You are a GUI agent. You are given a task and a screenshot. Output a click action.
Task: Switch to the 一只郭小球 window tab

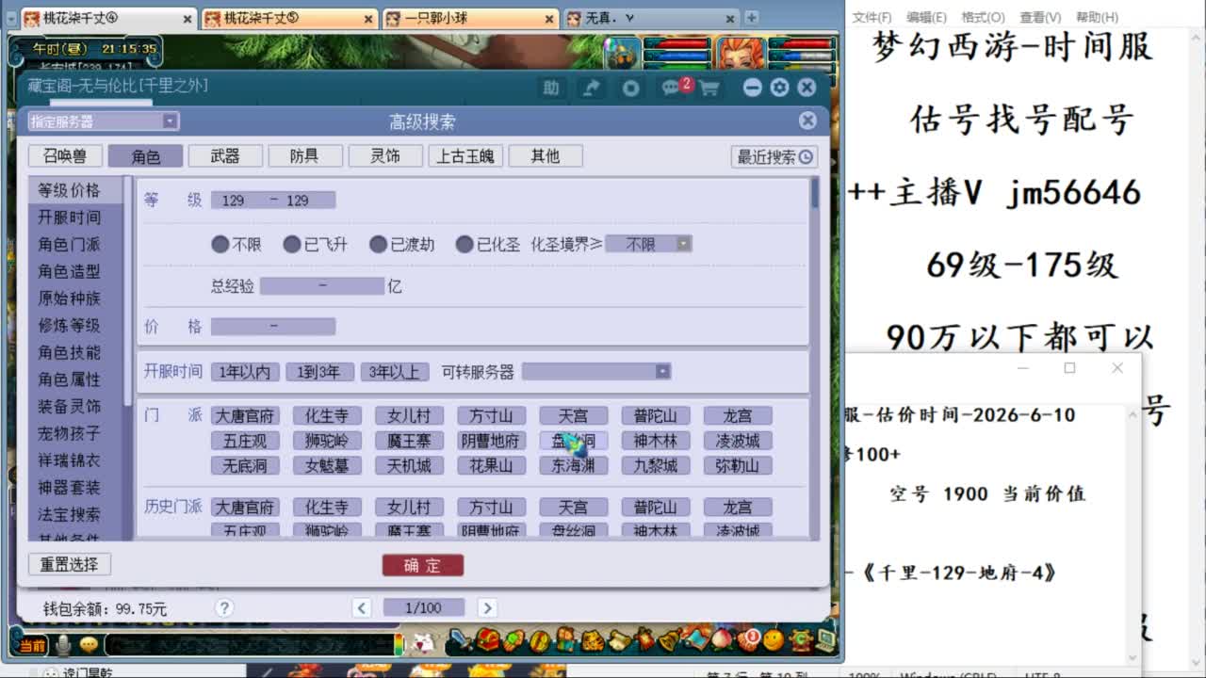pos(470,18)
